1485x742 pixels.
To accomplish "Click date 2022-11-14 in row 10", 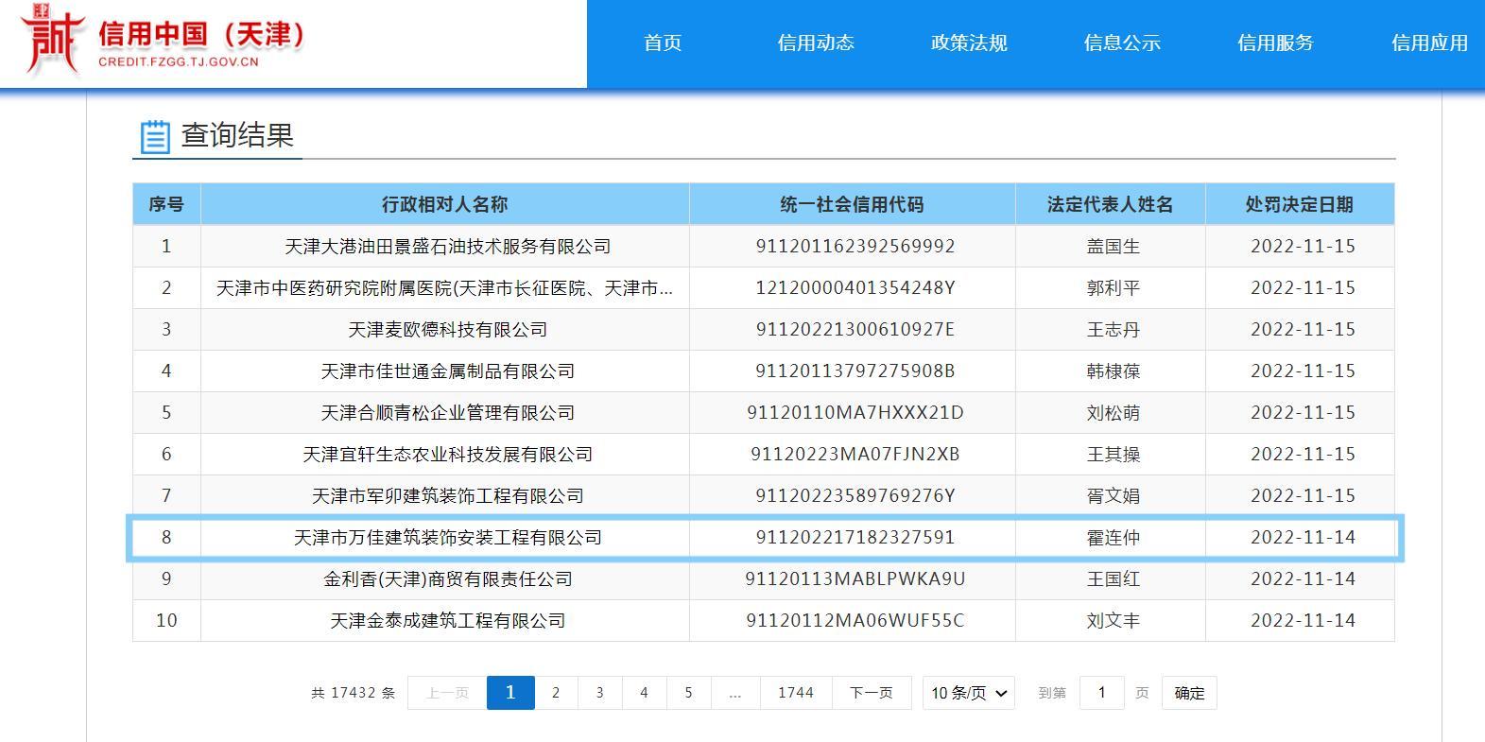I will (x=1303, y=621).
